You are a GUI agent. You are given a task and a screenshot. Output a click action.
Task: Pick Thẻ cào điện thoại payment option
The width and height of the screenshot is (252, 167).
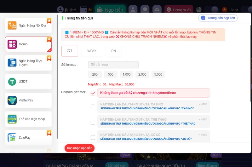[28, 119]
